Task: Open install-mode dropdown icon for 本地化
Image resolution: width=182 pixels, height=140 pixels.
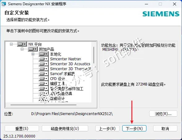Action: (x=44, y=54)
